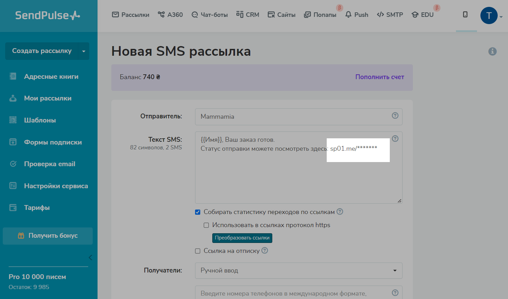Image resolution: width=508 pixels, height=299 pixels.
Task: Uncheck Собирать статистику переходов по ссылкам
Action: point(198,212)
